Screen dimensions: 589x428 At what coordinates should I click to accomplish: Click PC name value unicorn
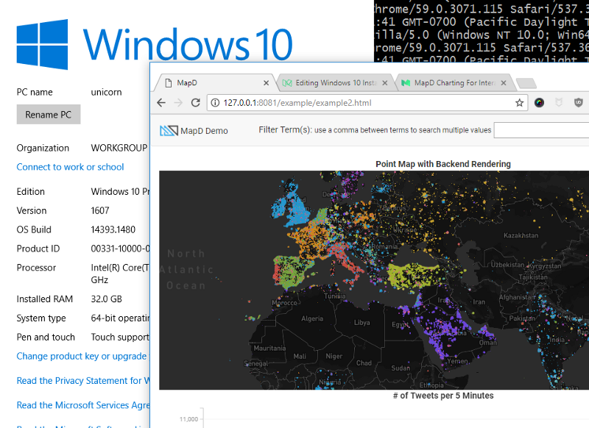[x=106, y=92]
